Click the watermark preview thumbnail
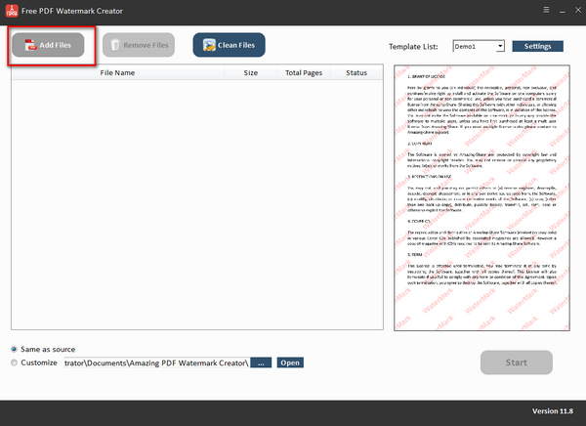The image size is (586, 426). (x=481, y=197)
